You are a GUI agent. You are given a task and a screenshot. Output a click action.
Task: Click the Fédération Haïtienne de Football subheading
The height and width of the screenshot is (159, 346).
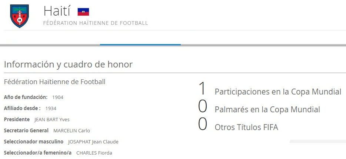pos(54,82)
